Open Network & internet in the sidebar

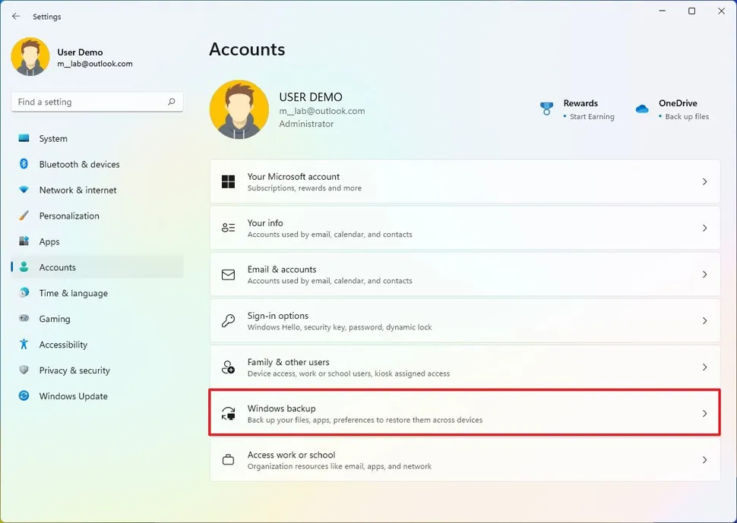point(77,190)
